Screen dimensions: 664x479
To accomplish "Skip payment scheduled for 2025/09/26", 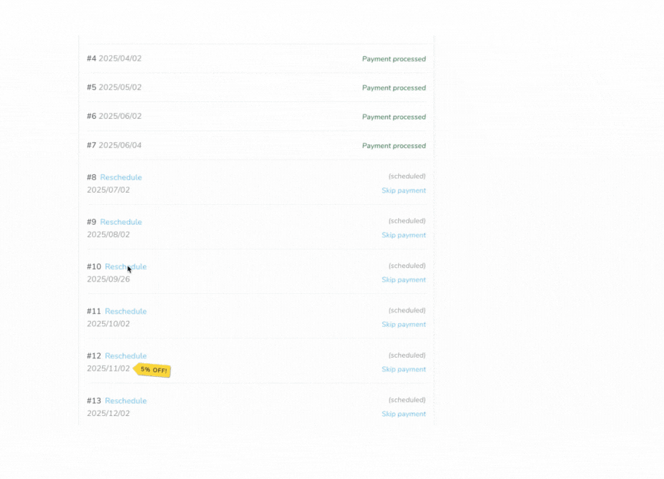I will [403, 279].
